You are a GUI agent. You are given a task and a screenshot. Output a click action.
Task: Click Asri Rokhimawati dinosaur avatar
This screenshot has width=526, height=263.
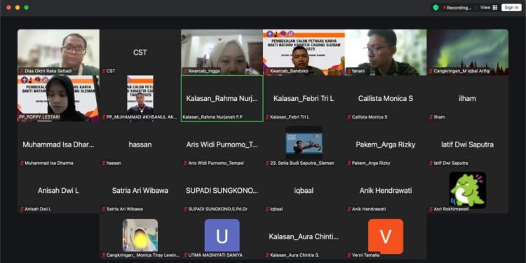click(468, 190)
